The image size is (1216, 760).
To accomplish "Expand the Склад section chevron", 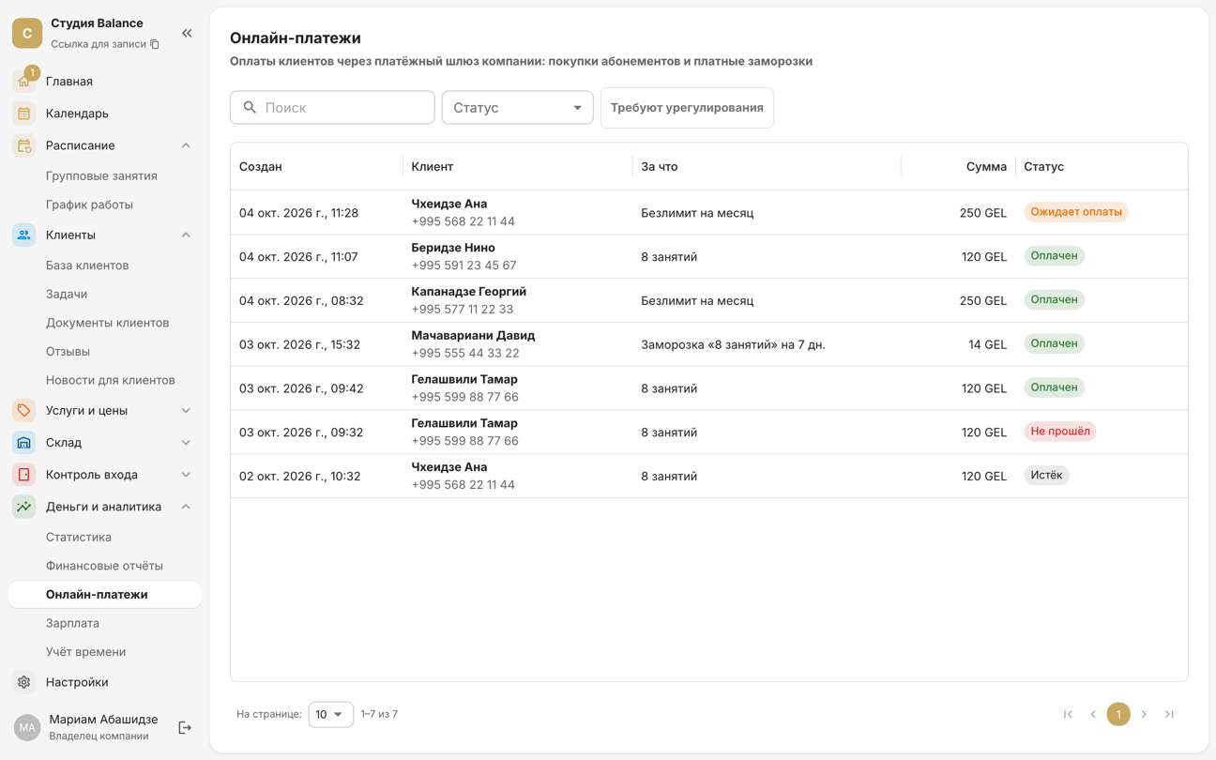I will coord(186,442).
